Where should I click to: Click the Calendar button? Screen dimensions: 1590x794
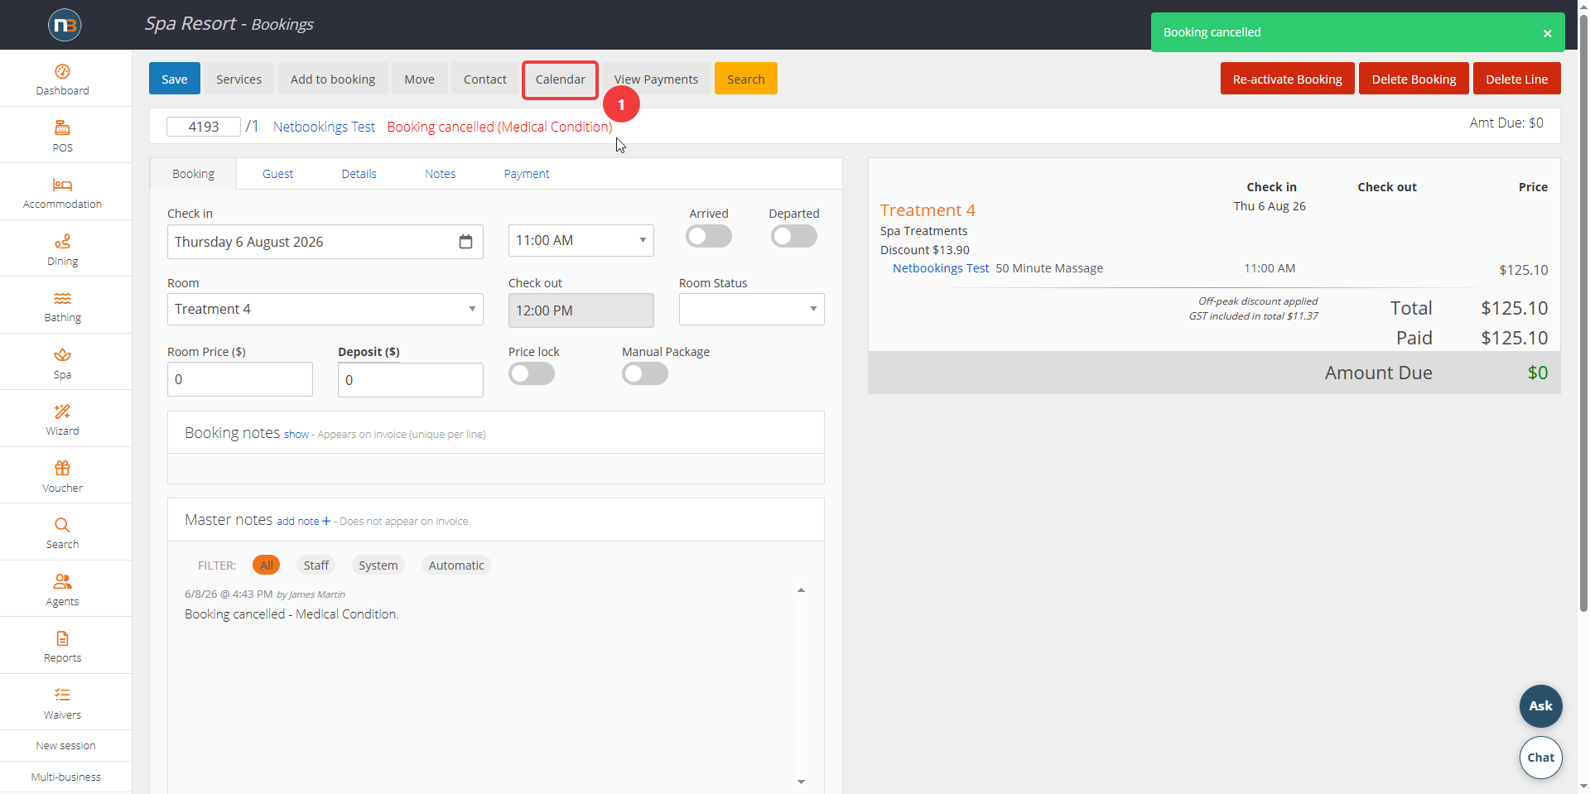[560, 79]
